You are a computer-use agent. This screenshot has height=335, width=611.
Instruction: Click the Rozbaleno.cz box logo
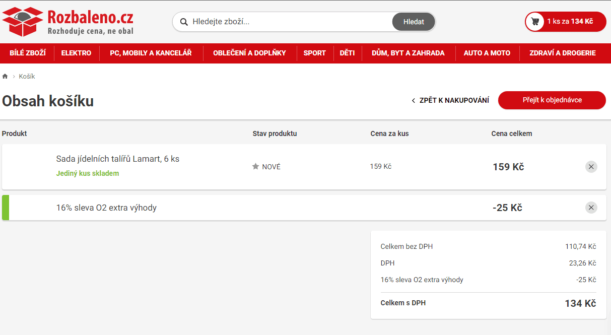pos(23,22)
